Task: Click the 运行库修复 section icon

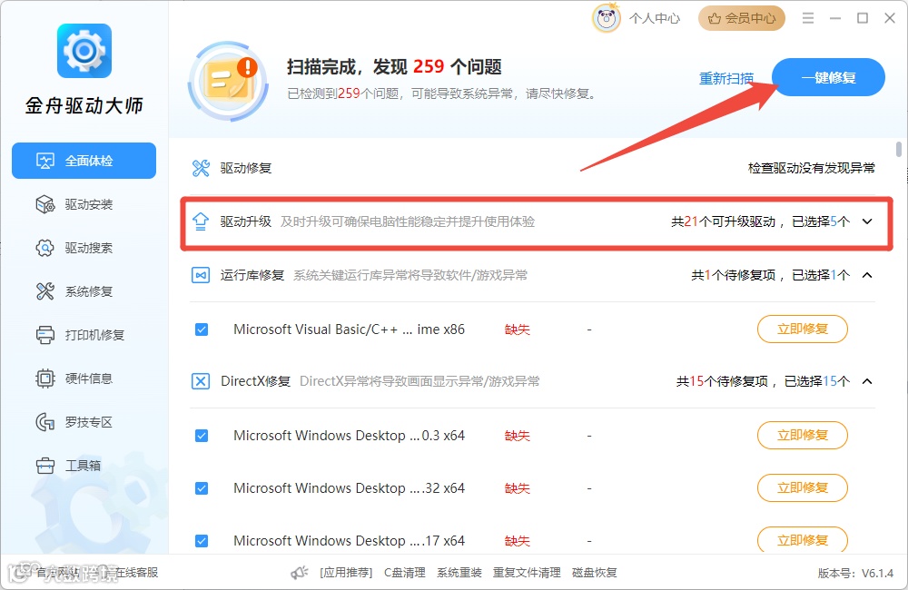Action: (x=201, y=275)
